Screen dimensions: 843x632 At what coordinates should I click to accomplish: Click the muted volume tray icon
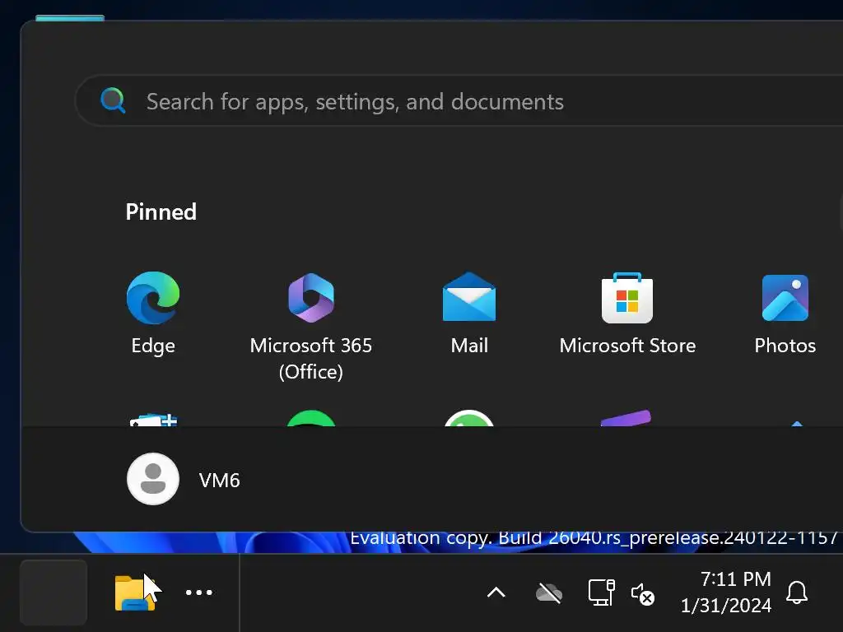tap(642, 594)
